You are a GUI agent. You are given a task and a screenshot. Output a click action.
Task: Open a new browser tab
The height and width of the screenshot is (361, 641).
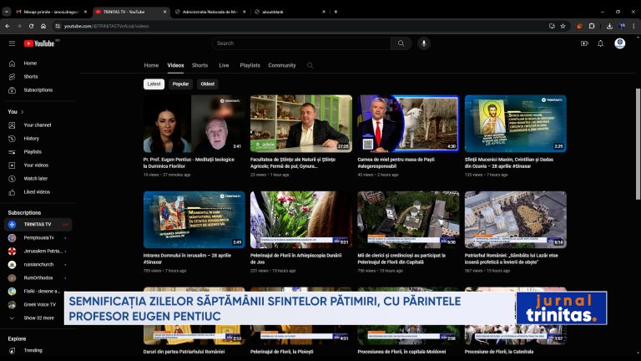tap(336, 12)
